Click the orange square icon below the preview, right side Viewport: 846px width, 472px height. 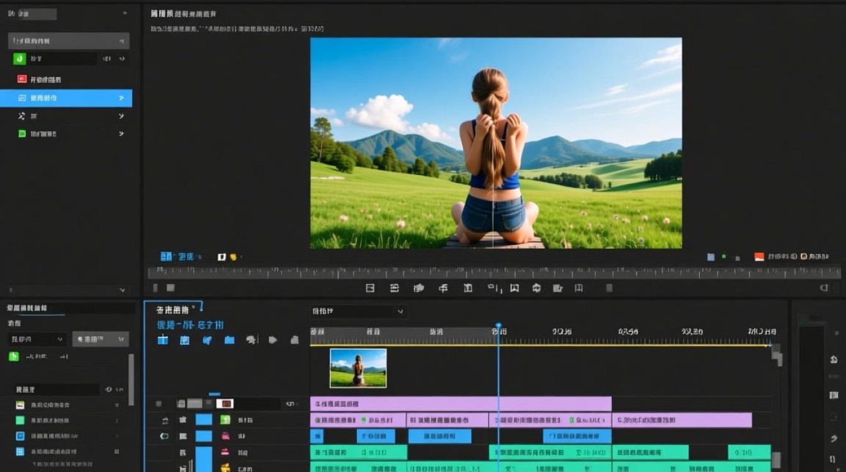[759, 257]
